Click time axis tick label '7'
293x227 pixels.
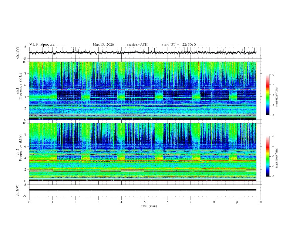tap(191, 202)
